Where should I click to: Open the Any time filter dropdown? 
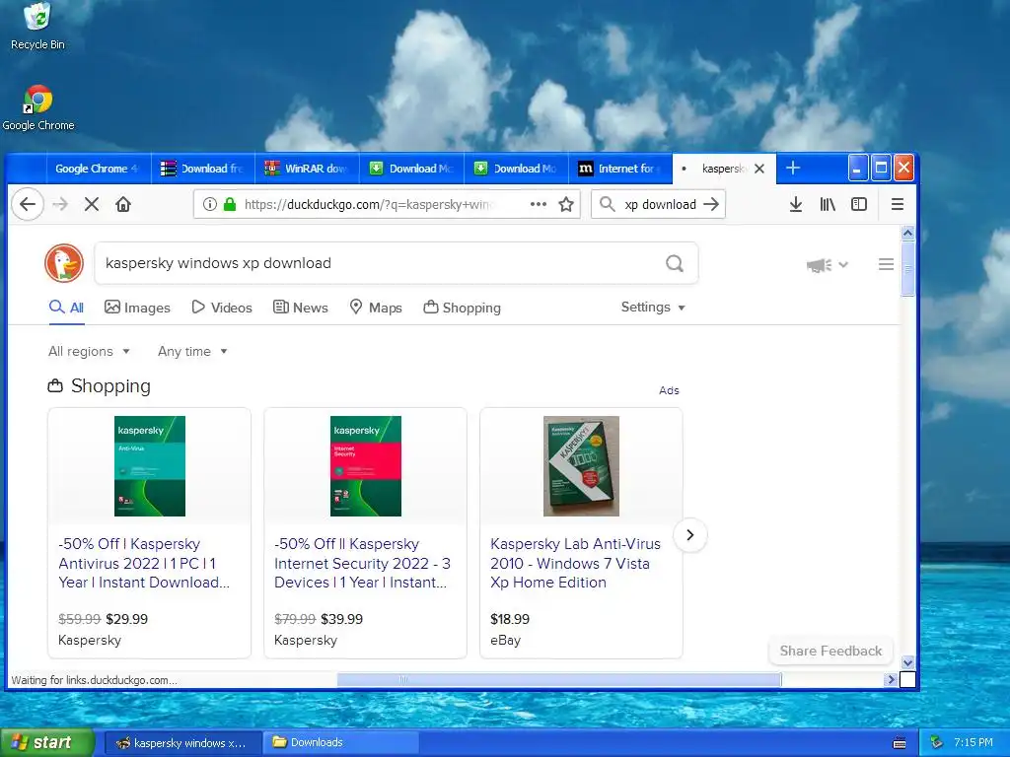point(192,352)
